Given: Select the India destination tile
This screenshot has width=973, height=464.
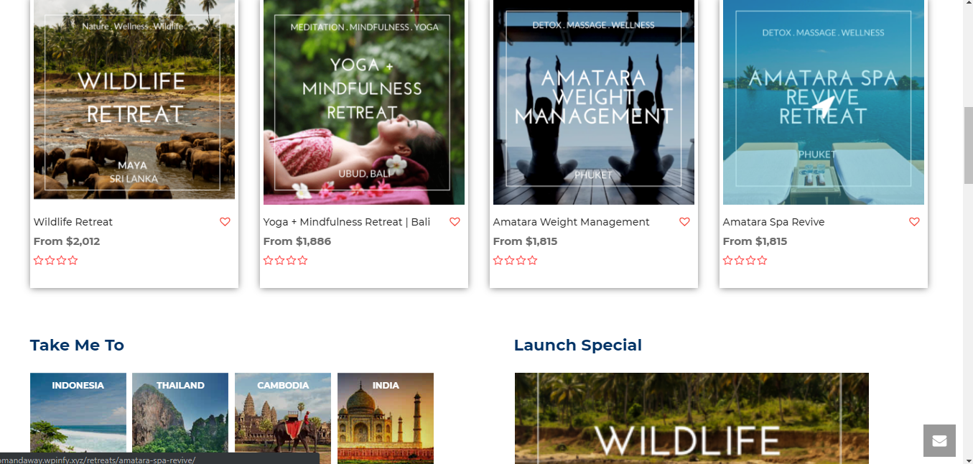Looking at the screenshot, I should point(386,418).
